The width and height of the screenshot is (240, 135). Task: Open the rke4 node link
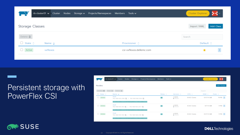[x=114, y=97]
